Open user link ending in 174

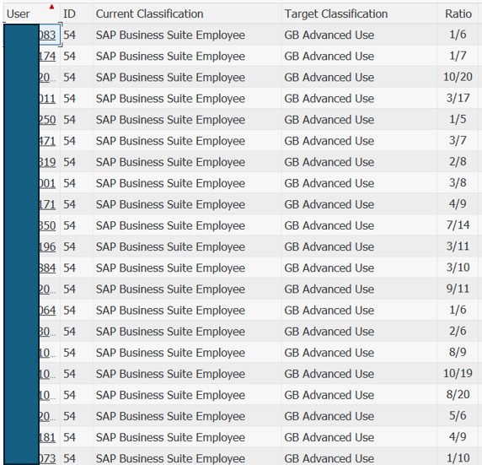pyautogui.click(x=47, y=56)
